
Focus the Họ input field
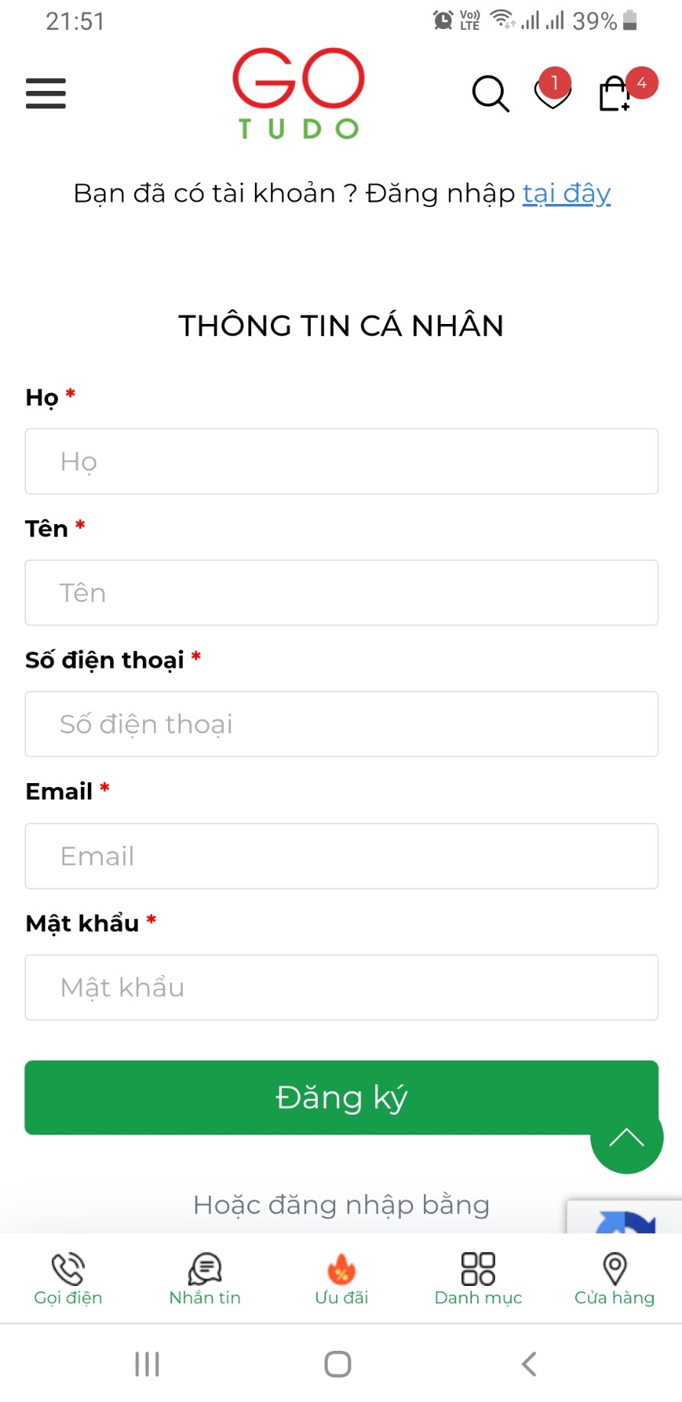pos(341,461)
